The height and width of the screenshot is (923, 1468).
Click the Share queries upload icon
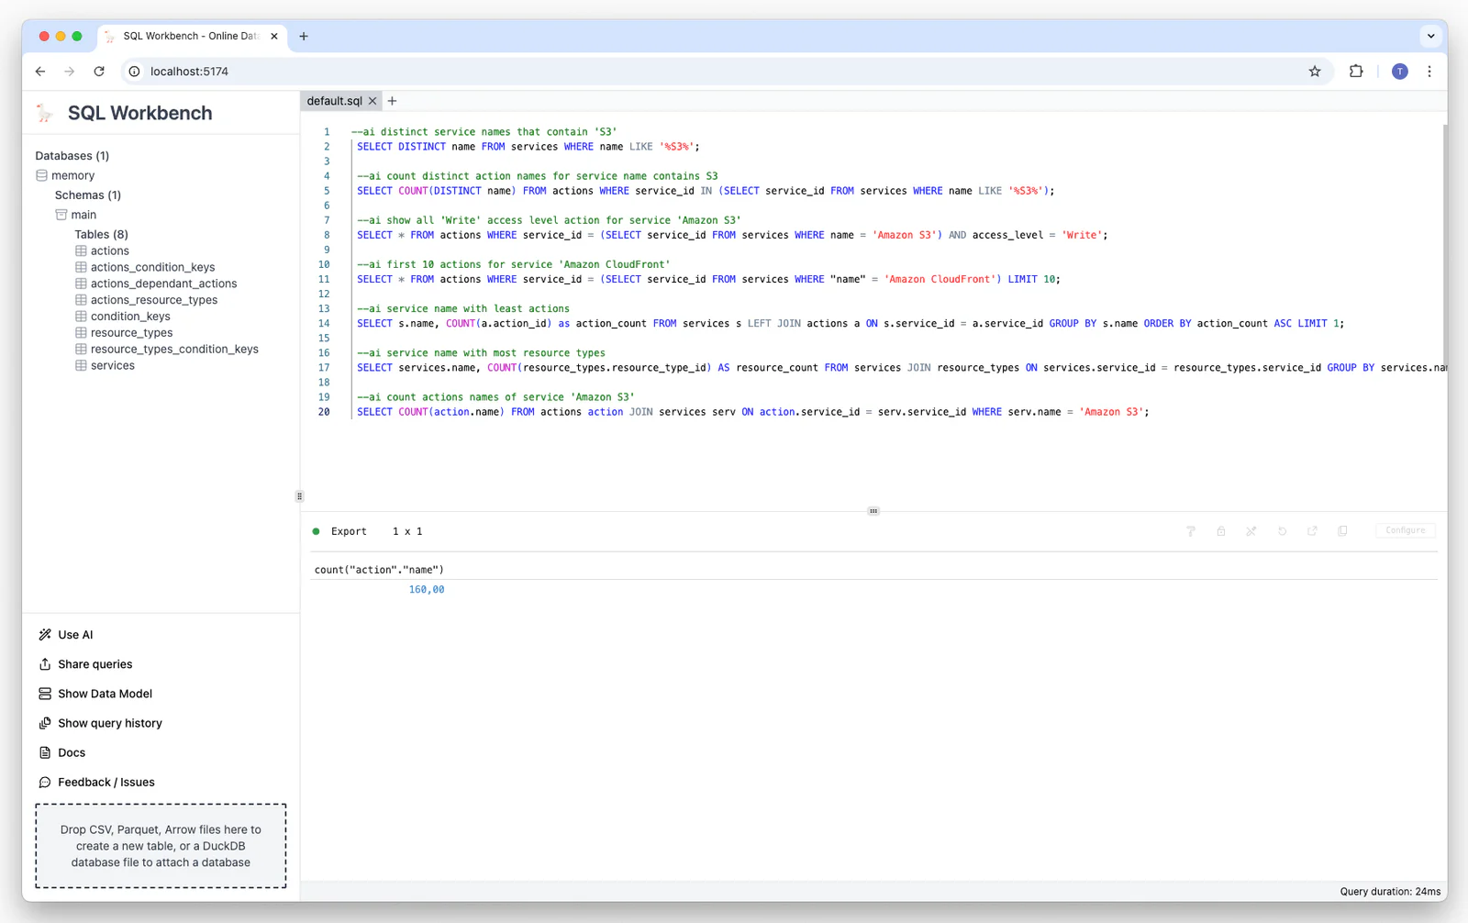45,664
